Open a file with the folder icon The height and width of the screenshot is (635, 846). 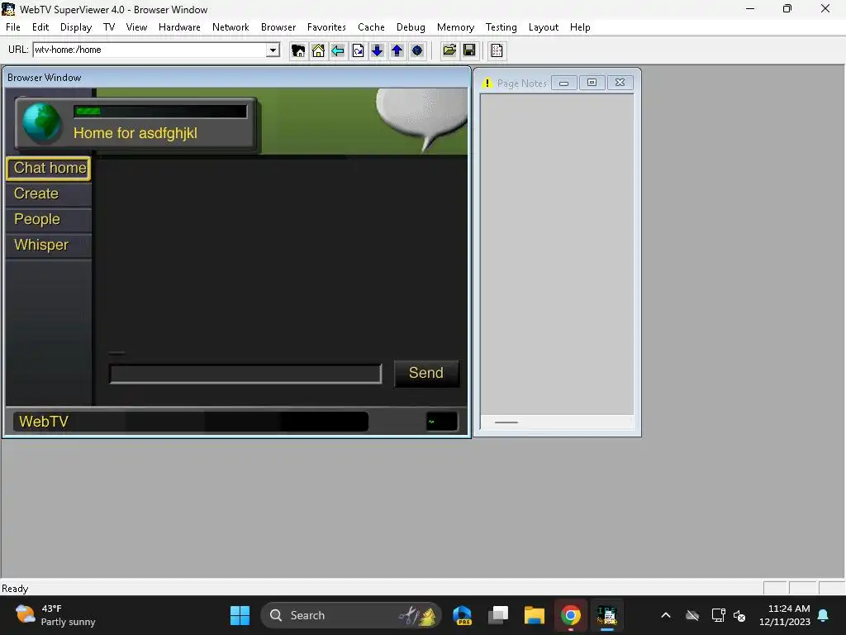[449, 50]
